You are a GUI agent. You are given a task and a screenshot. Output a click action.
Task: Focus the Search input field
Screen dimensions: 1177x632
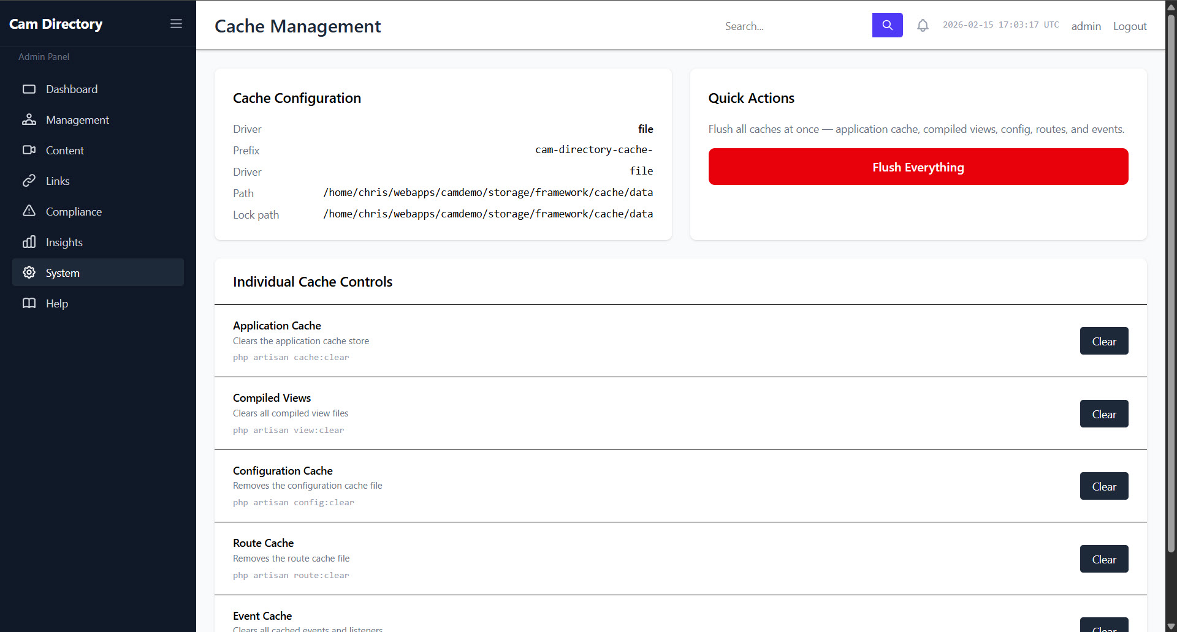(x=794, y=26)
